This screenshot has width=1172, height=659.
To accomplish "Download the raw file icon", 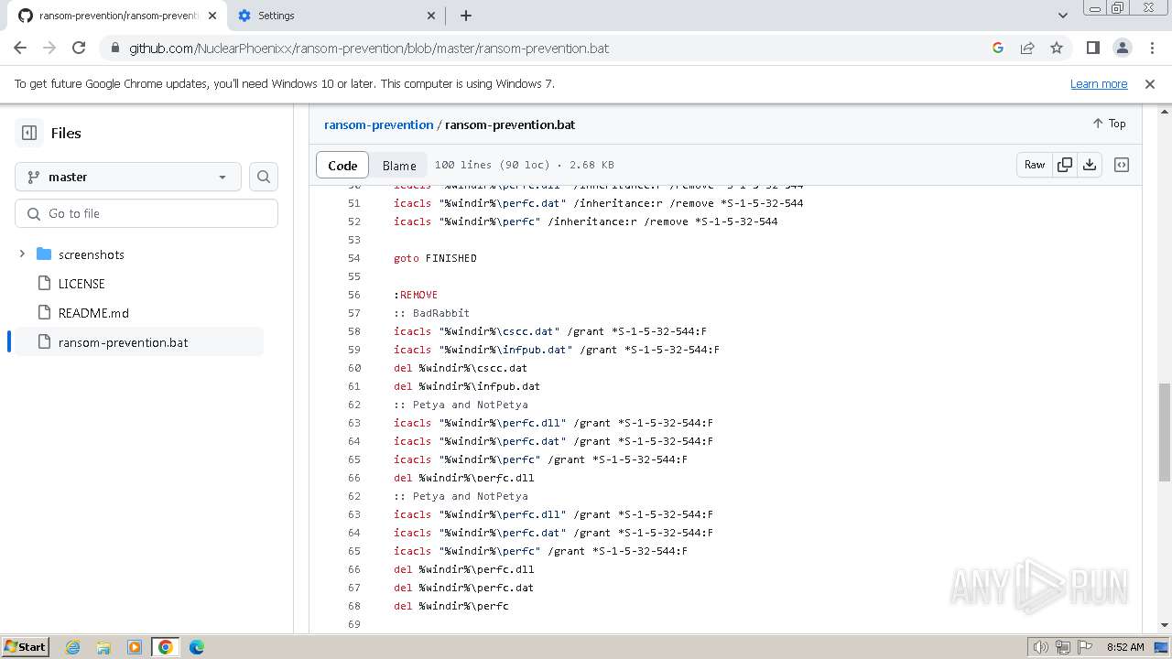I will [x=1090, y=165].
